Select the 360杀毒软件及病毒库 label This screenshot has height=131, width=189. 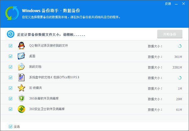coord(44,99)
